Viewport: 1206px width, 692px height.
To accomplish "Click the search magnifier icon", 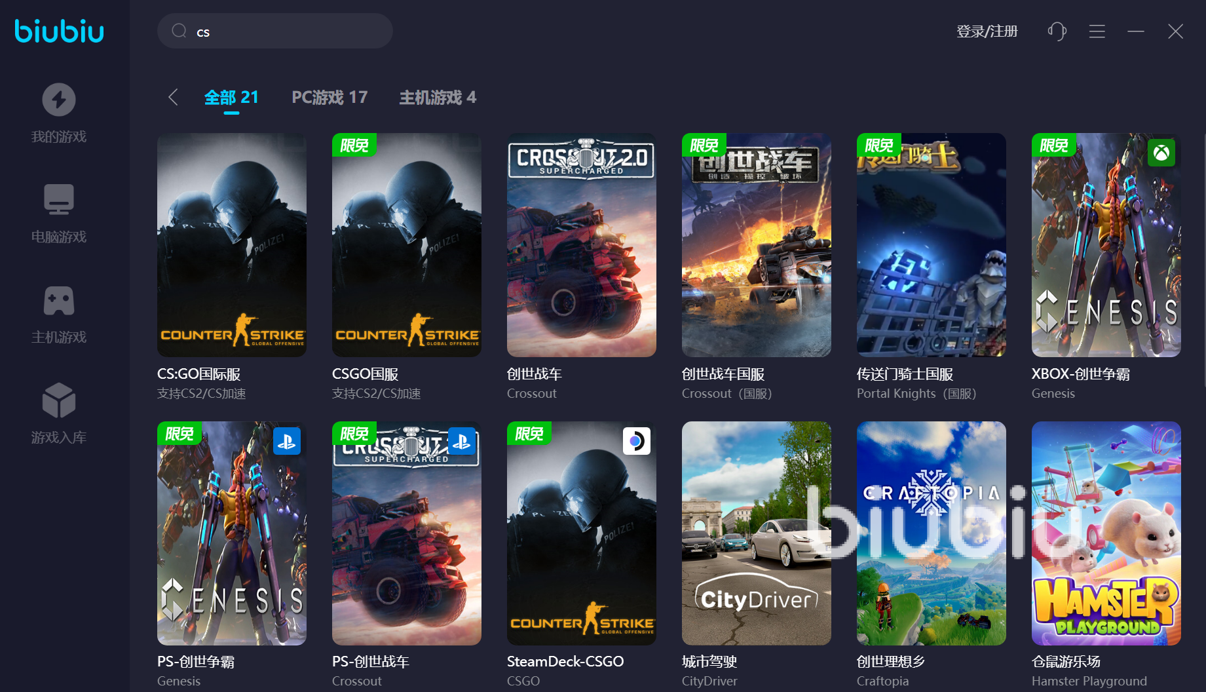I will [x=179, y=31].
